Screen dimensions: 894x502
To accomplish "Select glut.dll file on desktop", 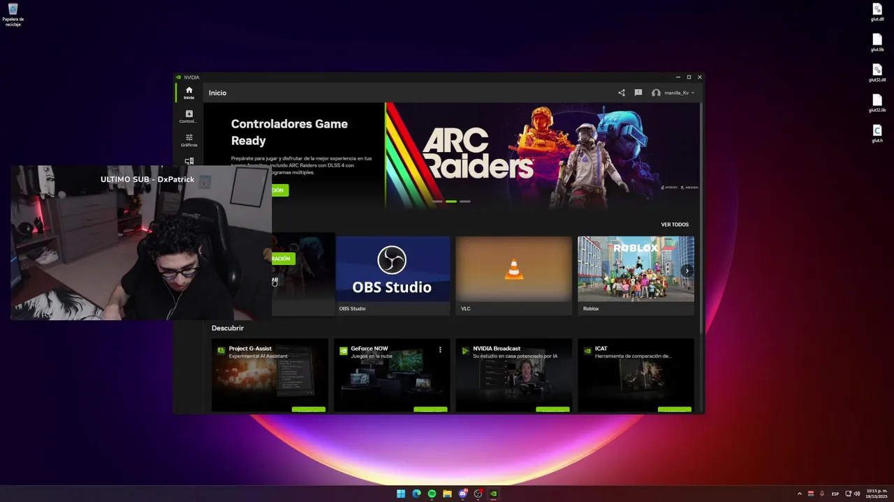I will click(877, 13).
